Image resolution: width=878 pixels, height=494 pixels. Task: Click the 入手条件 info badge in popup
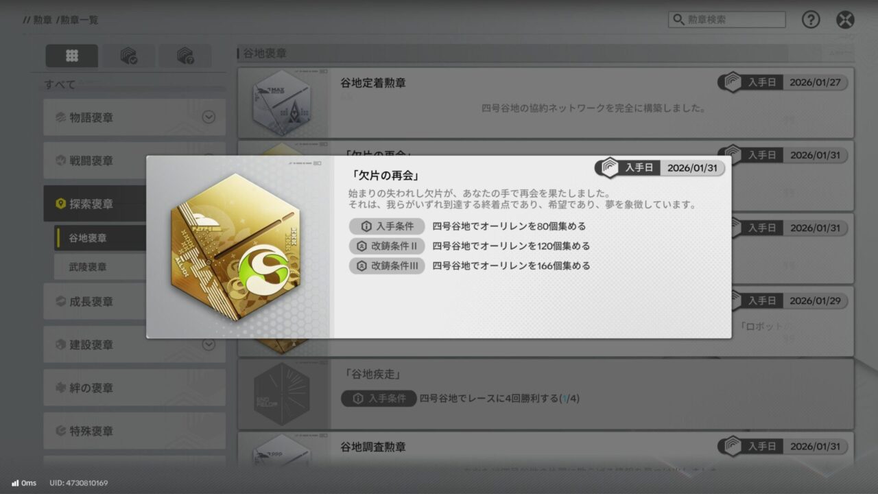click(x=387, y=226)
